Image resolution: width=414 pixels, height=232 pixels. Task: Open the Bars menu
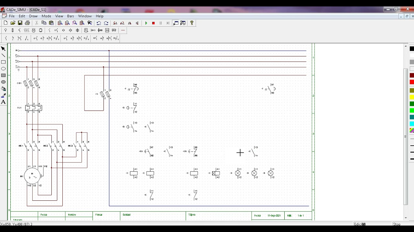(x=71, y=16)
